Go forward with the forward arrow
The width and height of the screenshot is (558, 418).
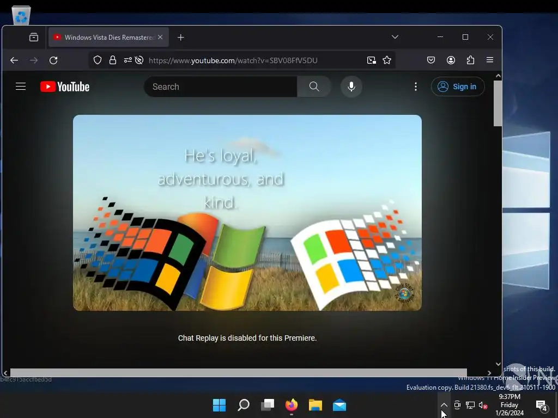[34, 60]
